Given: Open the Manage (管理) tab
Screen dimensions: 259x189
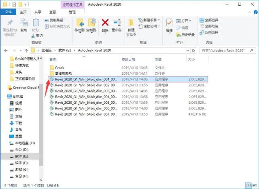Looking at the screenshot, I should [x=72, y=12].
